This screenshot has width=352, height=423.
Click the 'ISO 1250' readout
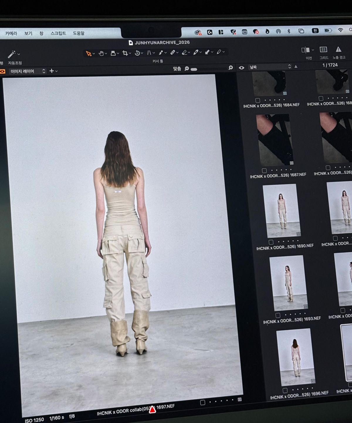coord(34,420)
